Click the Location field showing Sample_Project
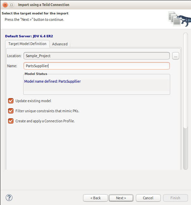191x205 pixels. pyautogui.click(x=97, y=56)
